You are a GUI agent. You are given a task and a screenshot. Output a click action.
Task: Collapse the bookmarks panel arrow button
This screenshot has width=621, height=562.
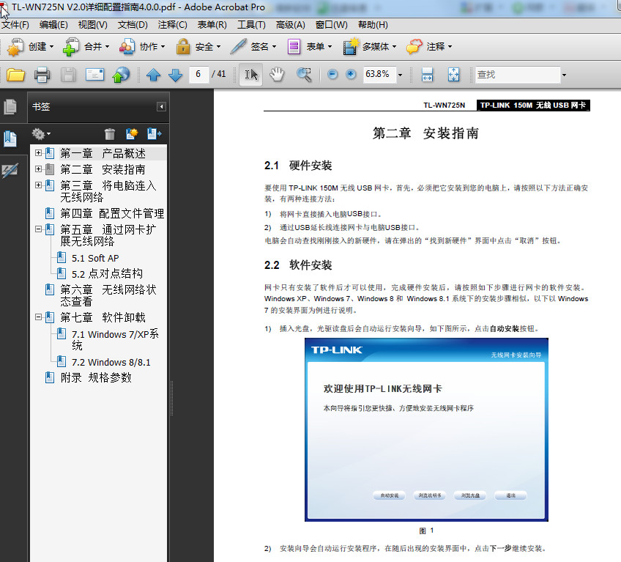[x=161, y=107]
